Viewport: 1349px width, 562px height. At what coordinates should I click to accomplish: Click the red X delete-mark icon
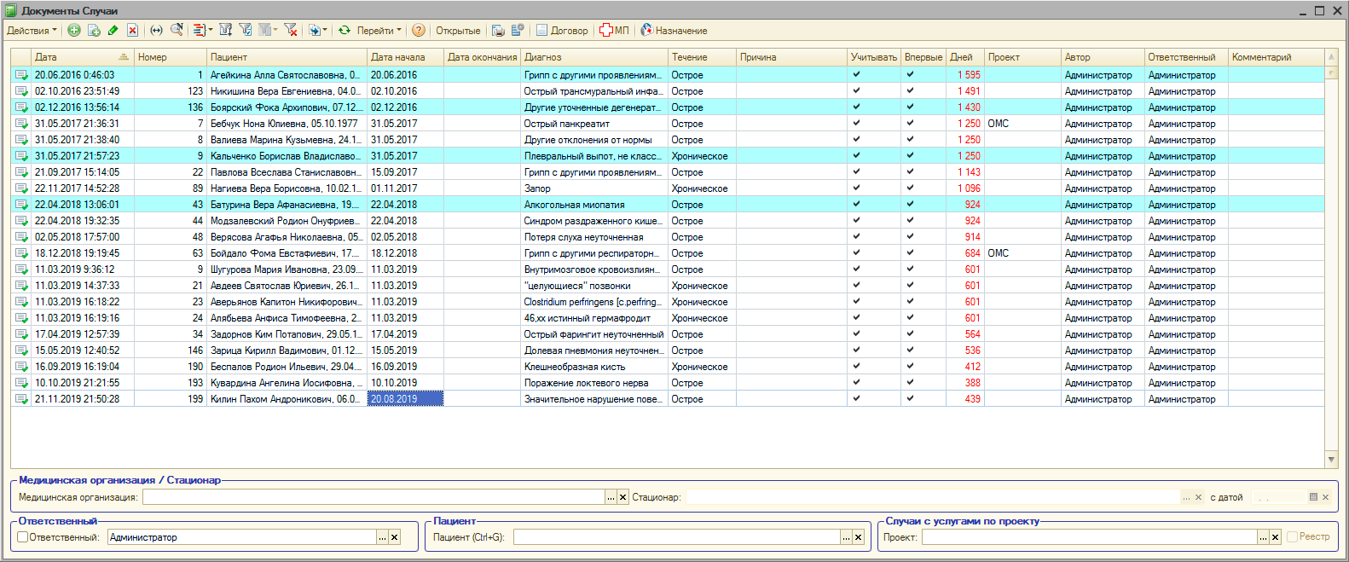click(x=132, y=31)
